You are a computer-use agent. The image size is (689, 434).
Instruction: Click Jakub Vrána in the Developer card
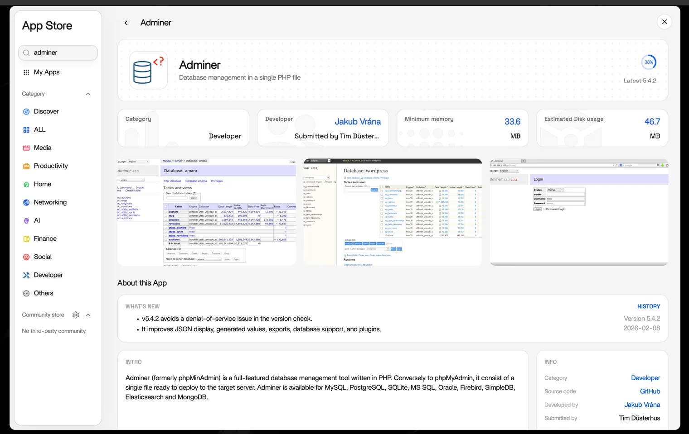click(x=358, y=122)
